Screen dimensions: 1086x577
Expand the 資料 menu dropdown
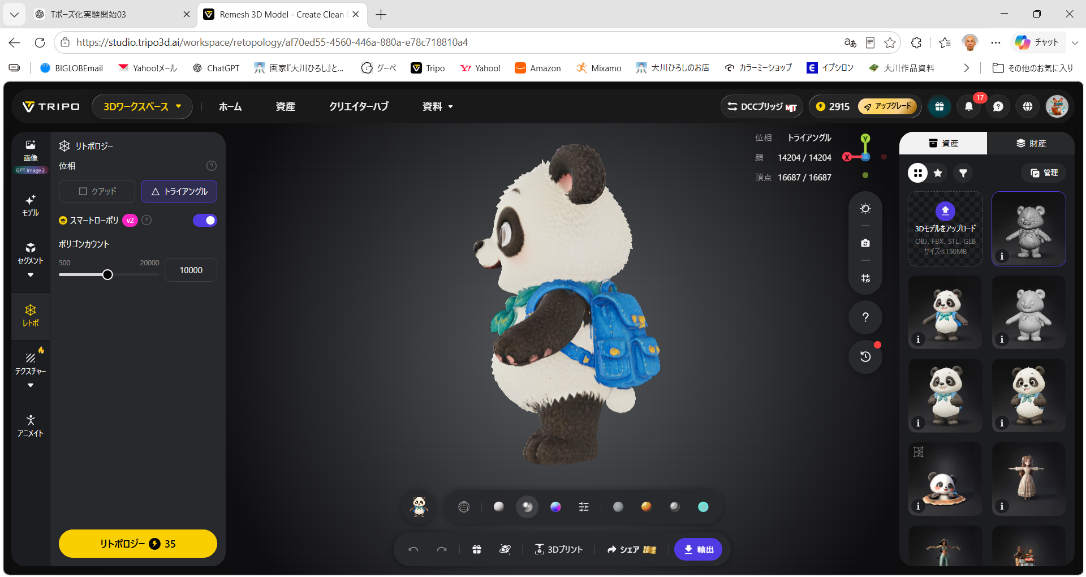click(x=438, y=106)
